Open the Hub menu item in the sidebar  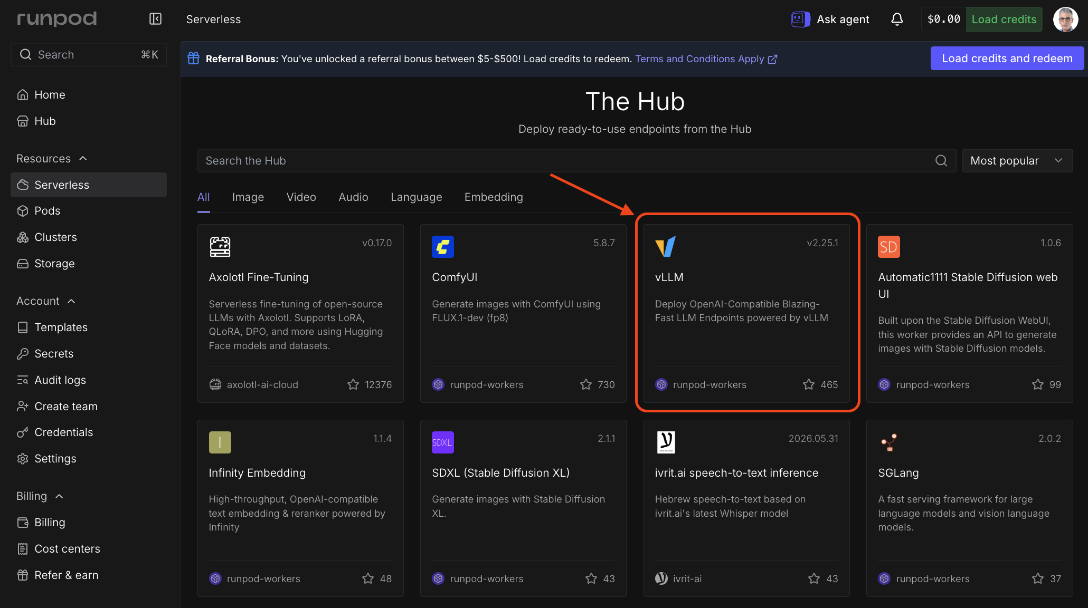(89, 121)
